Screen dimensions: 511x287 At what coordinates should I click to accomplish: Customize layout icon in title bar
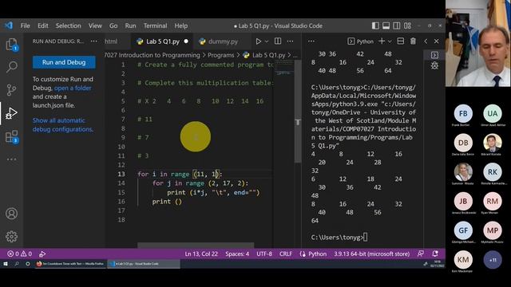tap(407, 26)
